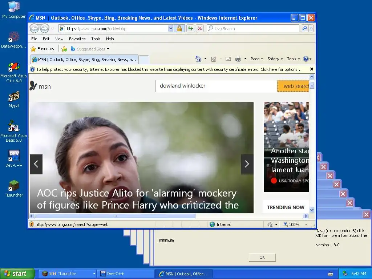Click the RSS feeds icon

214,59
